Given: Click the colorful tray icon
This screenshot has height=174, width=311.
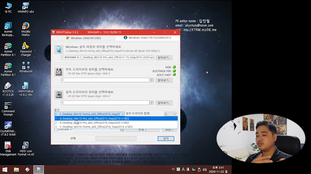Looking at the screenshot, I should [194, 169].
